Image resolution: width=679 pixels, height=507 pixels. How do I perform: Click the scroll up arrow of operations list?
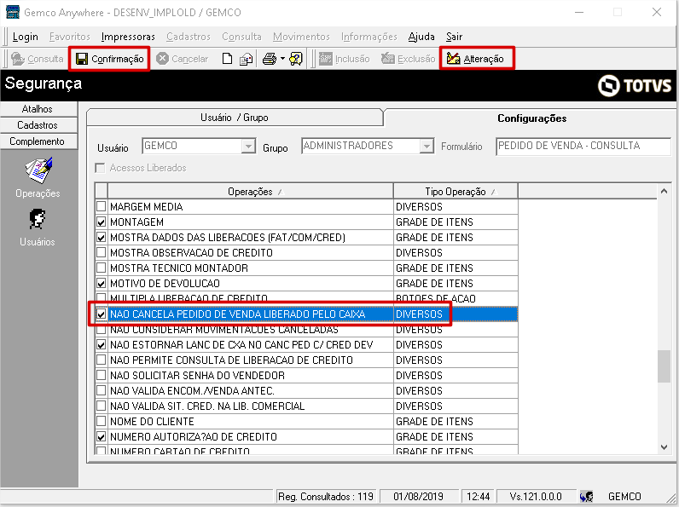pos(664,191)
